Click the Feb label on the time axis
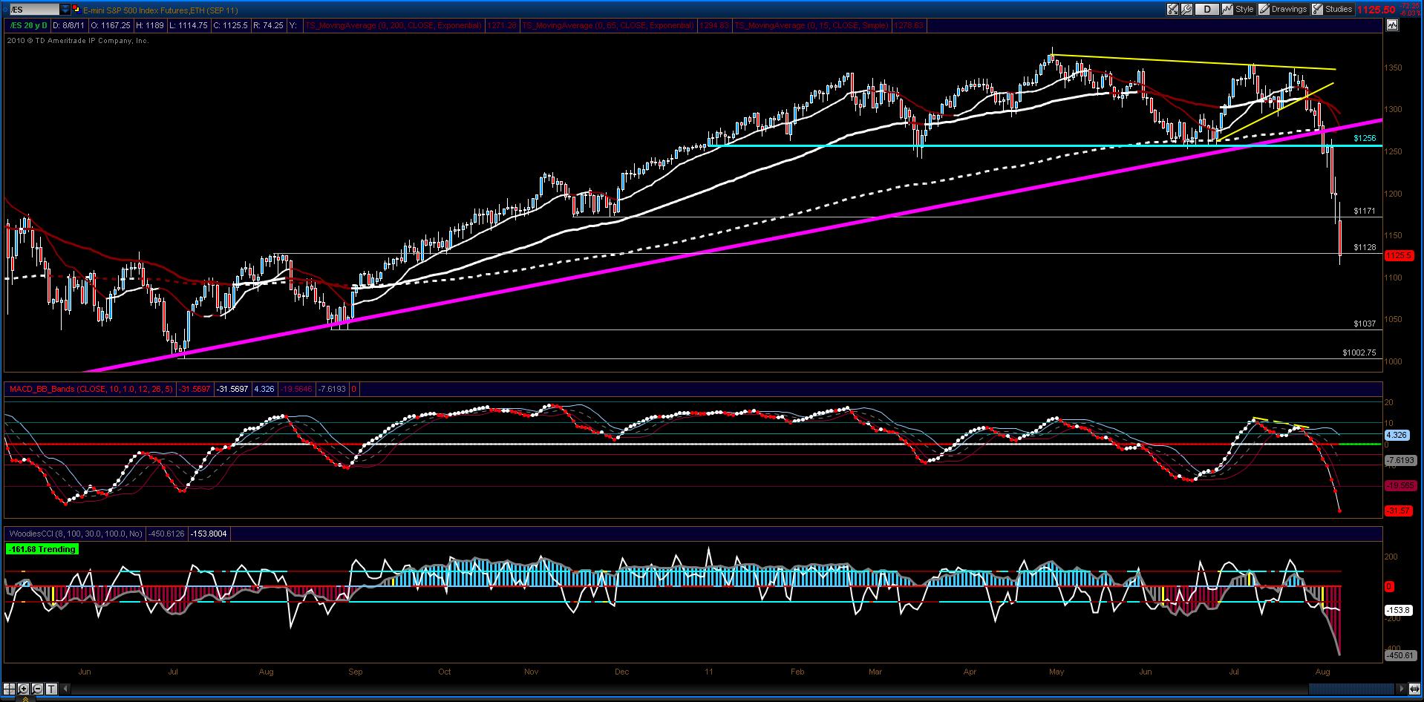 click(x=797, y=672)
